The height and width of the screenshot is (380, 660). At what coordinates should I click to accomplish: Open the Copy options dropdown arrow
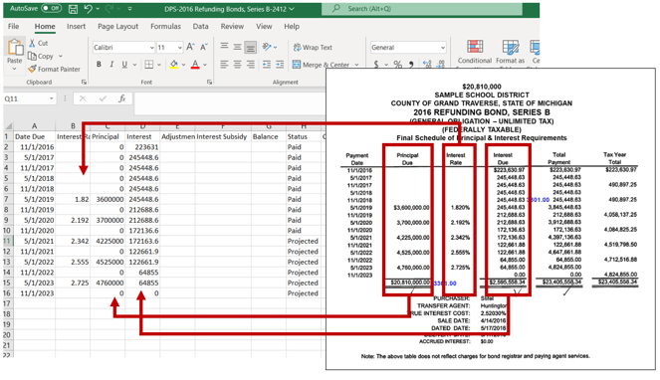(61, 56)
